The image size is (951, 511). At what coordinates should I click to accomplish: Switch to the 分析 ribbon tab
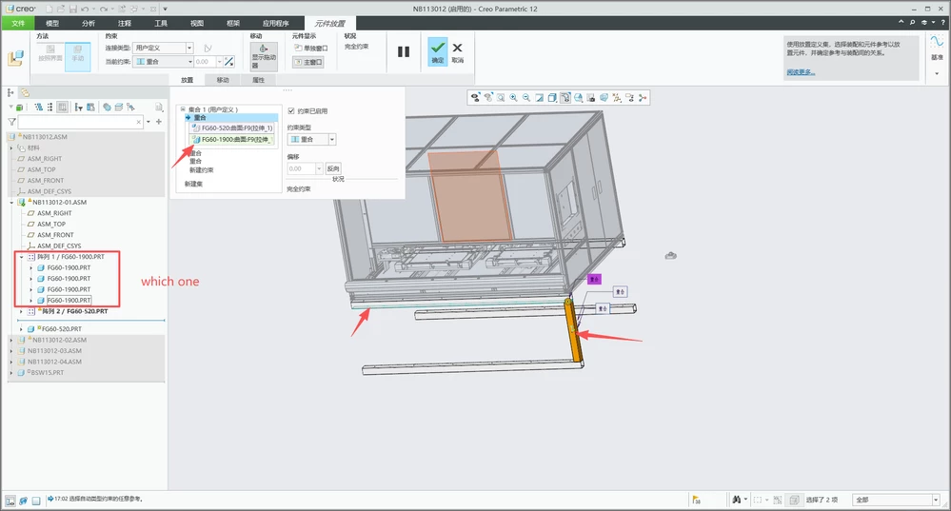tap(89, 23)
